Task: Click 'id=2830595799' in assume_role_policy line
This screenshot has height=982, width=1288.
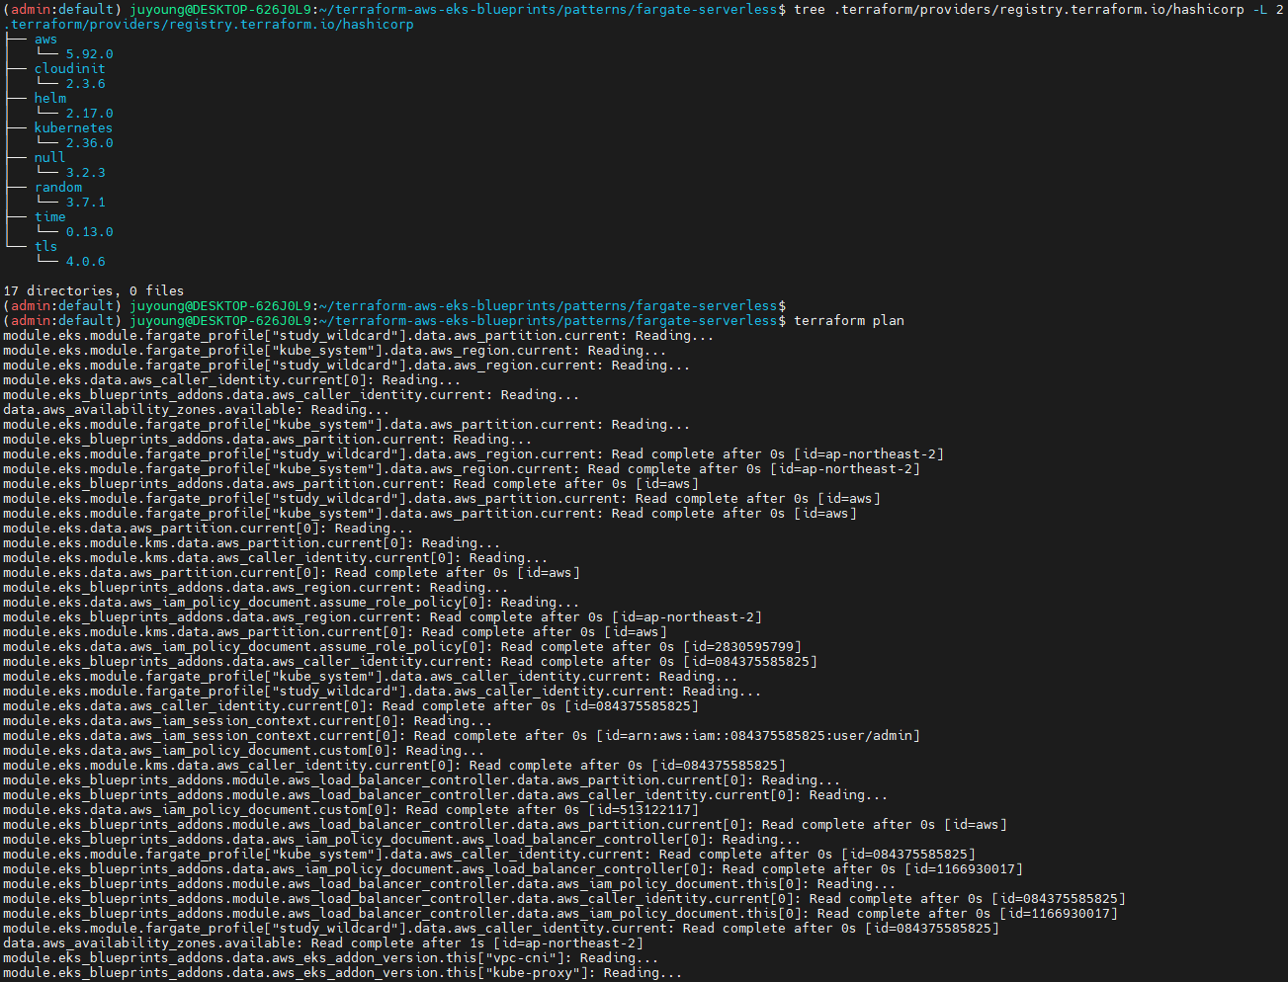Action: (x=742, y=647)
